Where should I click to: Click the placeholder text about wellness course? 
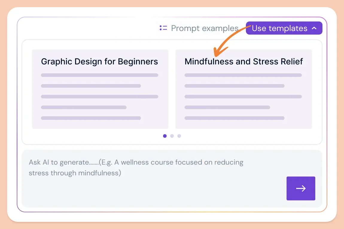[x=136, y=168]
